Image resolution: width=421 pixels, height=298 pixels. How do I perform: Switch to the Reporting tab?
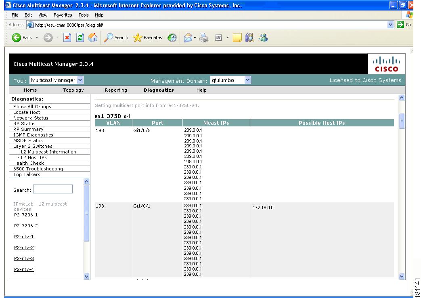pyautogui.click(x=116, y=90)
